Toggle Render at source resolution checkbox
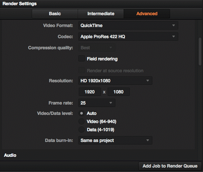Screen dimensions: 203x172 coord(82,71)
